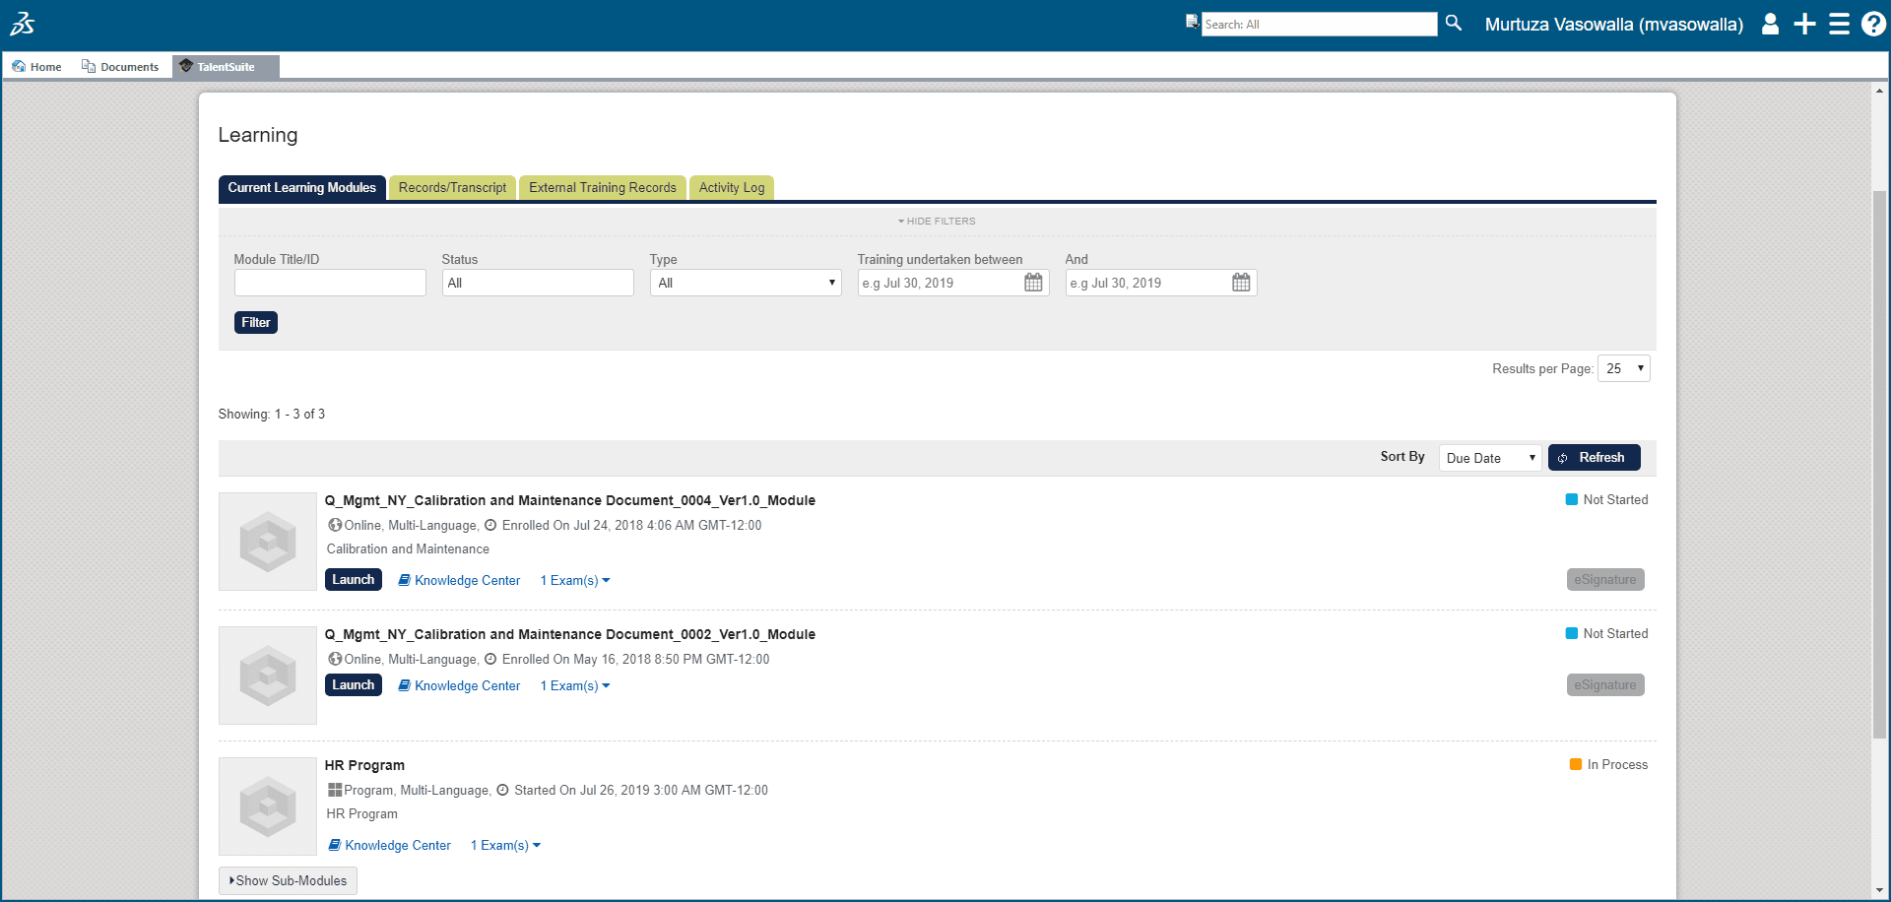1891x902 pixels.
Task: Open the calendar picker in the 'And' field
Action: pyautogui.click(x=1240, y=282)
